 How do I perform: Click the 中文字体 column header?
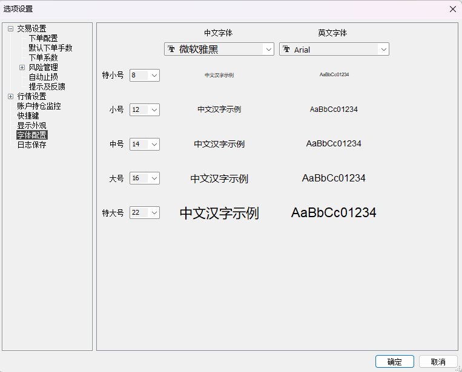click(219, 33)
